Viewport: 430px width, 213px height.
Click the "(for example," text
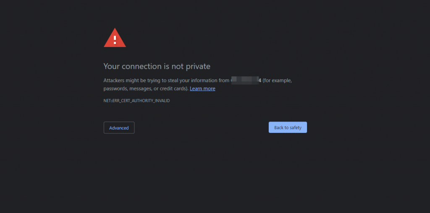[277, 81]
